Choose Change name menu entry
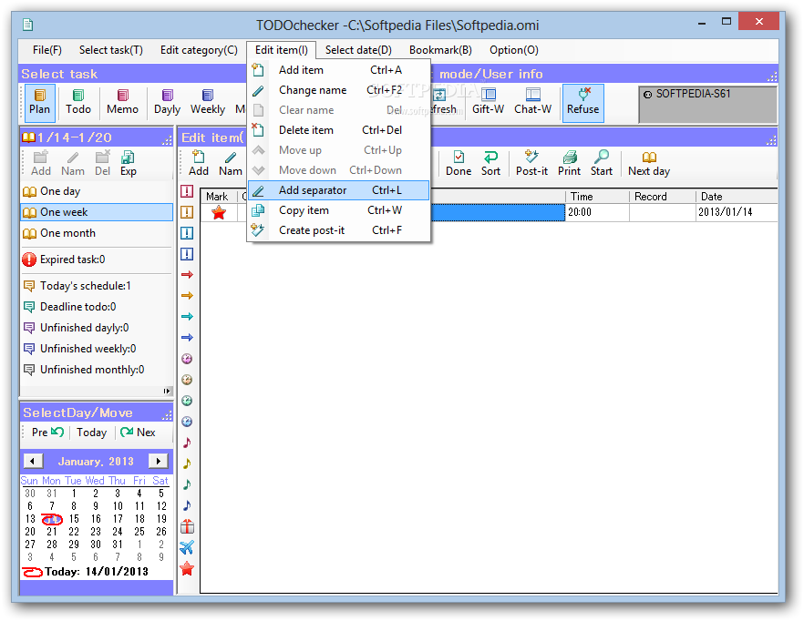The image size is (804, 621). coord(338,90)
